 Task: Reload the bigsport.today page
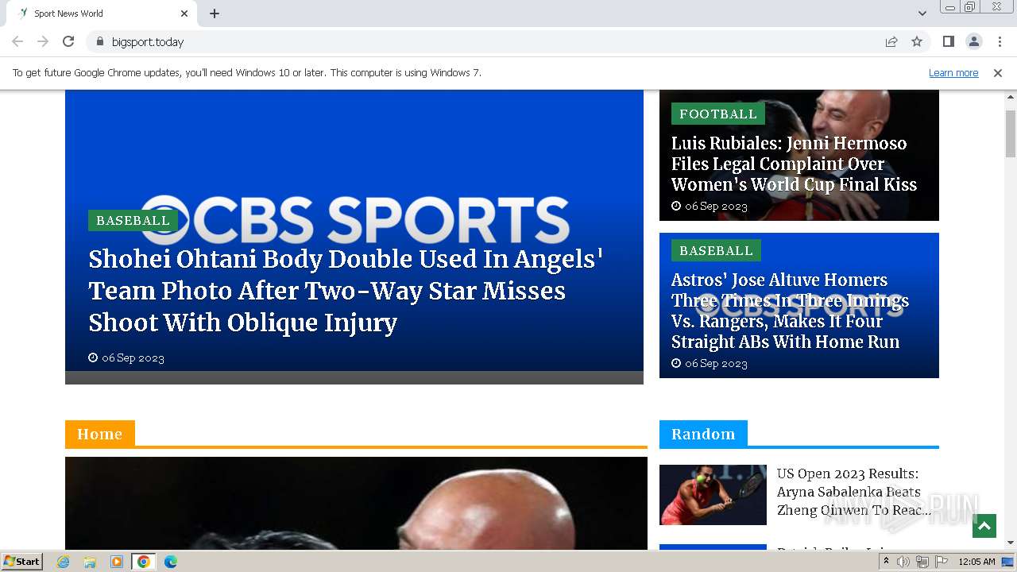[x=68, y=41]
